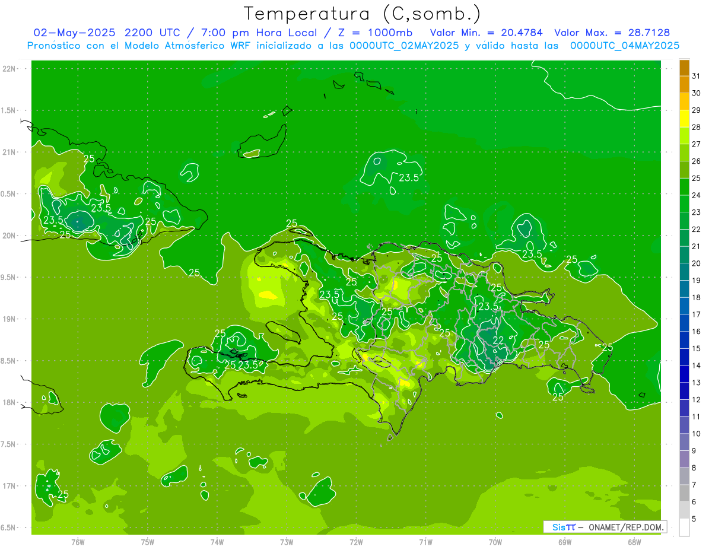Click the value 11 on the color scale
Viewport: 712px width, 550px height.
tap(697, 417)
